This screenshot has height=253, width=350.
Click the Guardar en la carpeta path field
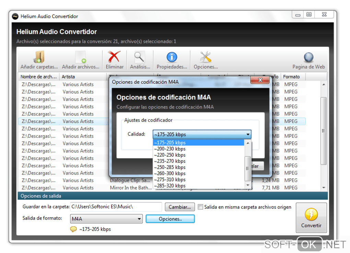tap(116, 207)
